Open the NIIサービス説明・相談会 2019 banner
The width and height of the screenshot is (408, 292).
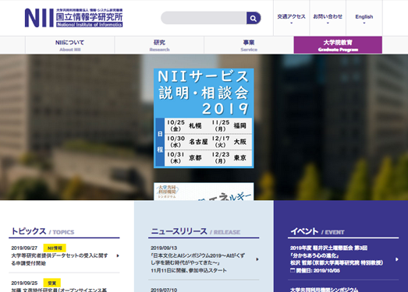click(204, 118)
